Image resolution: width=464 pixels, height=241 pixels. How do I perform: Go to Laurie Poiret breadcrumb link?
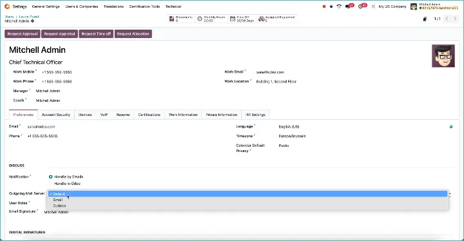[29, 17]
